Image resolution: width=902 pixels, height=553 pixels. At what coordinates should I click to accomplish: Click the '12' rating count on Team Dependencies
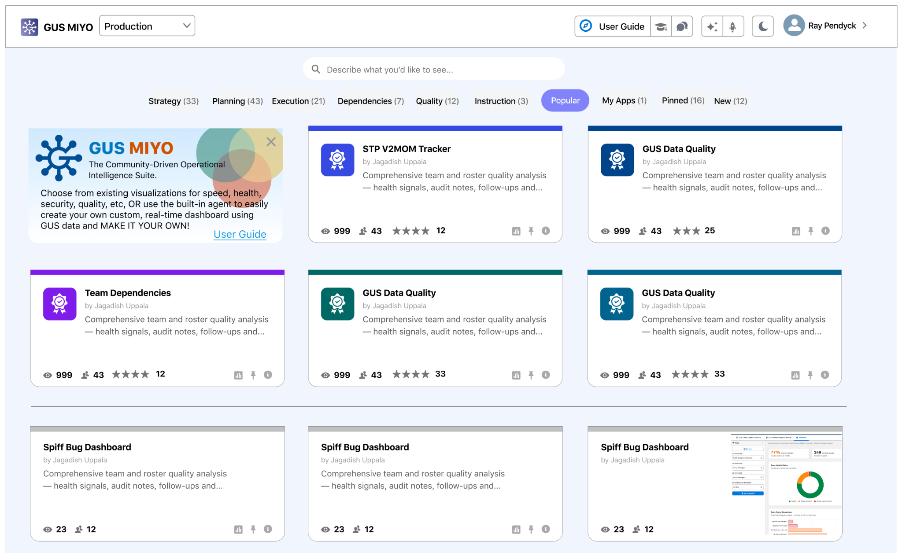160,374
